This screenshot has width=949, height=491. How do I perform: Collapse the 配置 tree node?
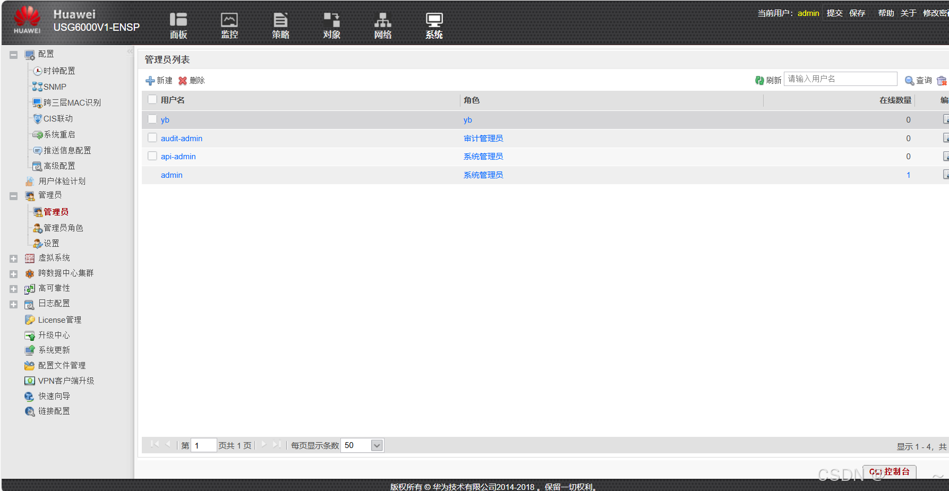[x=14, y=55]
